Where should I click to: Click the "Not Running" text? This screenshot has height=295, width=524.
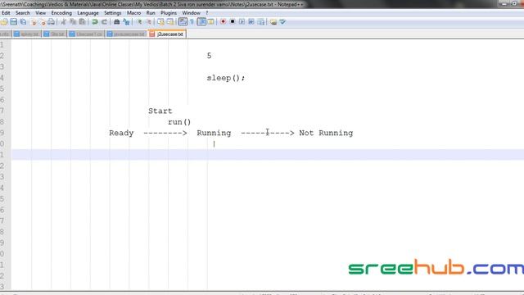[326, 133]
